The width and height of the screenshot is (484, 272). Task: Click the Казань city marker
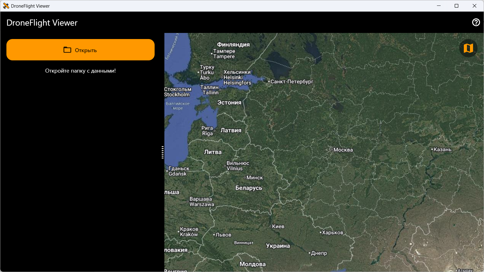(x=432, y=149)
